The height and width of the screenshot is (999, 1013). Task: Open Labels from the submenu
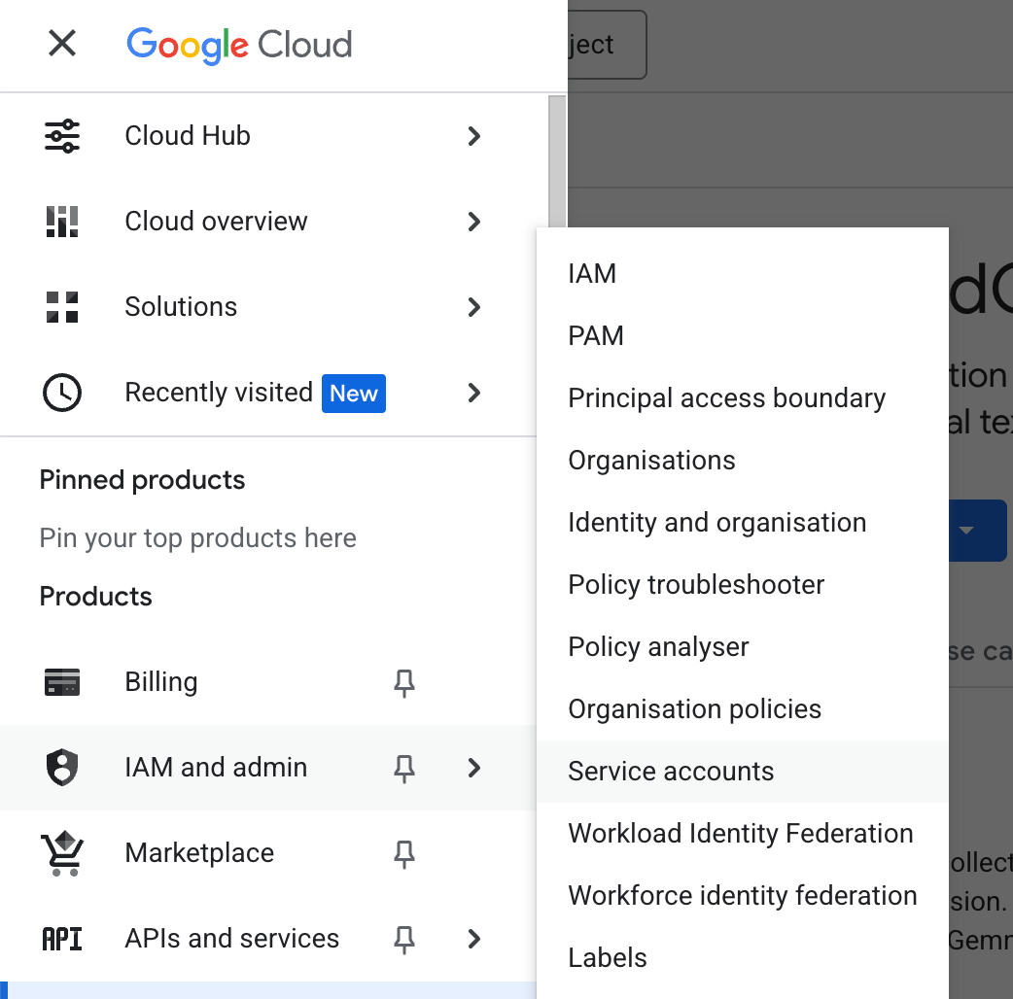pos(743,957)
